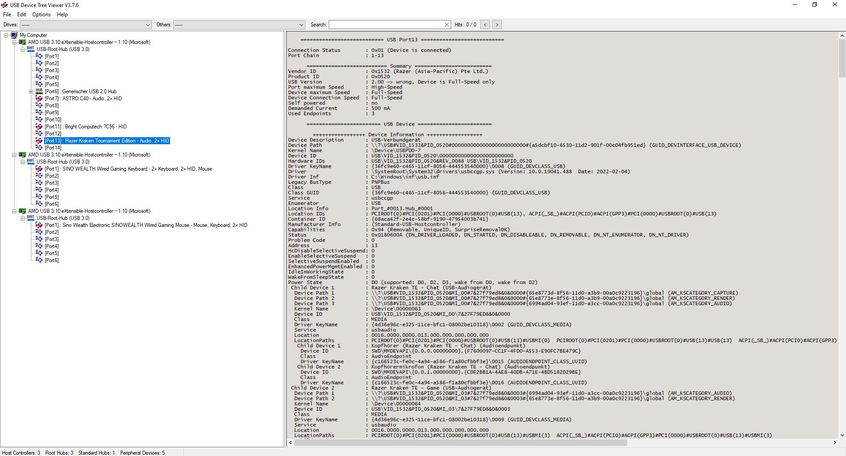Clear the Search field with X
Image resolution: width=846 pixels, height=456 pixels.
[x=447, y=25]
